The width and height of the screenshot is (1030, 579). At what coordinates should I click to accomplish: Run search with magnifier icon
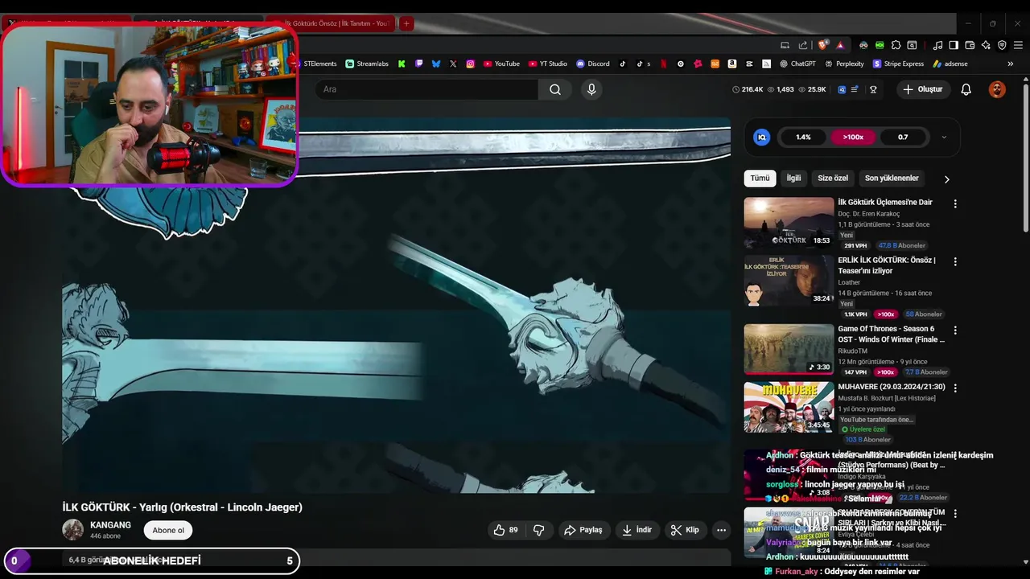(555, 89)
